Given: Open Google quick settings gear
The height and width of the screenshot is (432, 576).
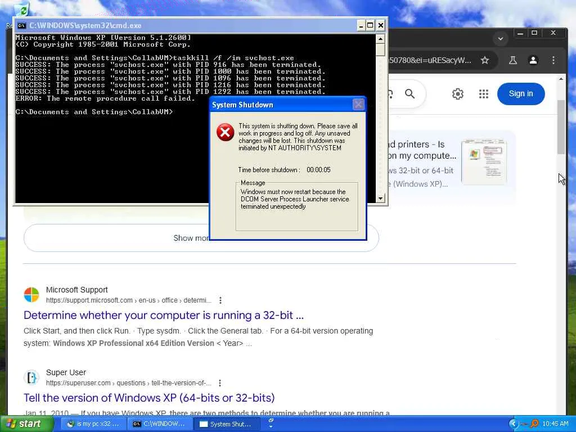Looking at the screenshot, I should point(458,94).
